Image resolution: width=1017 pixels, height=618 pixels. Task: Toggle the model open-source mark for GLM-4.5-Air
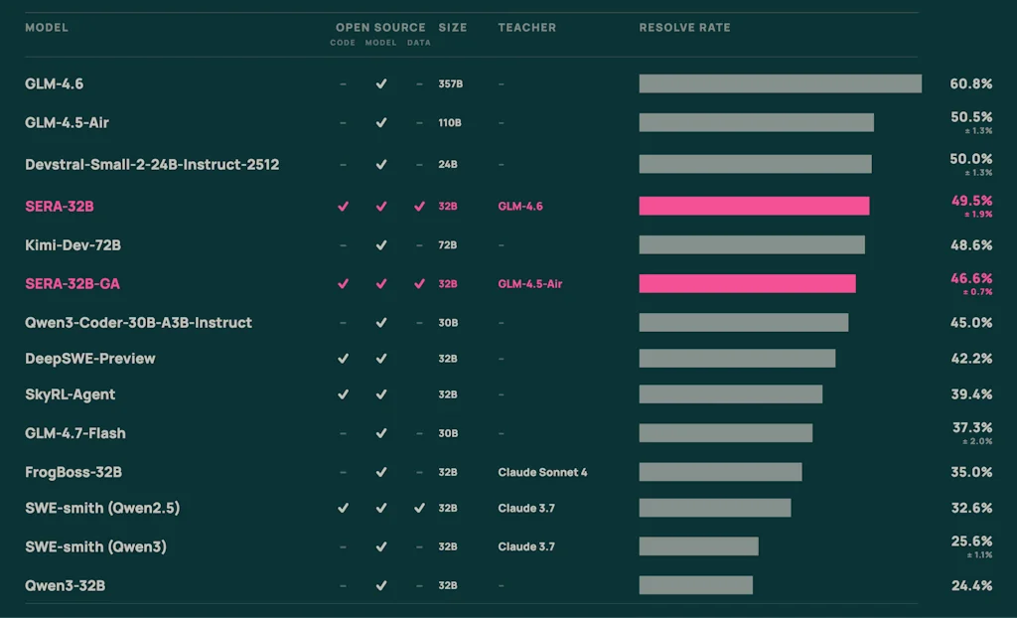(380, 122)
